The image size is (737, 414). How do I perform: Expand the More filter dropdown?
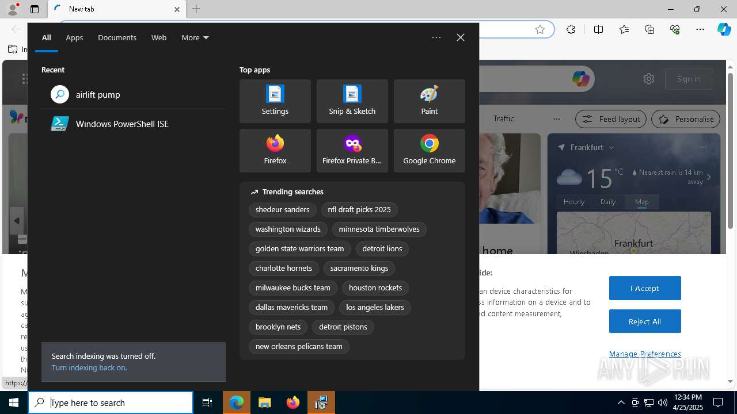point(195,37)
